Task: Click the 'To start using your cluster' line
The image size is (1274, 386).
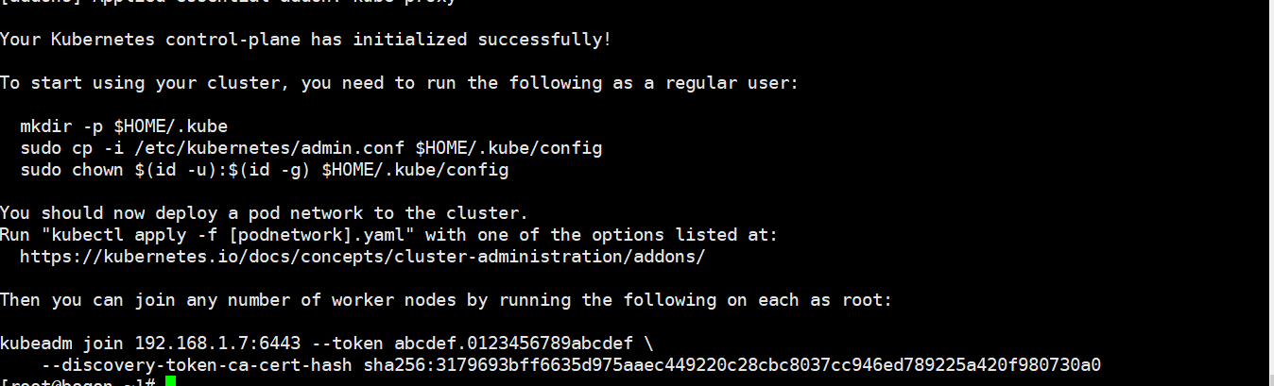Action: coord(399,83)
